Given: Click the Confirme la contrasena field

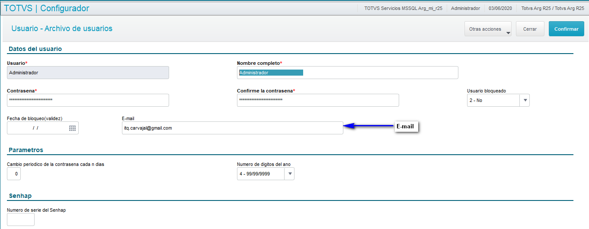Looking at the screenshot, I should [x=318, y=100].
